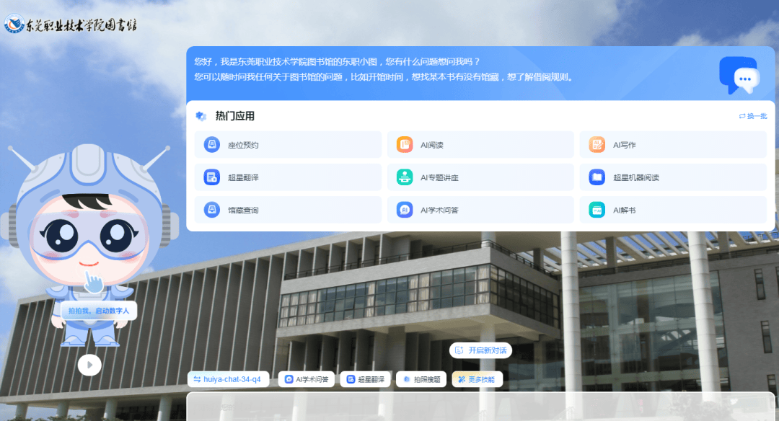Start a new chat with 开启新对话

480,350
